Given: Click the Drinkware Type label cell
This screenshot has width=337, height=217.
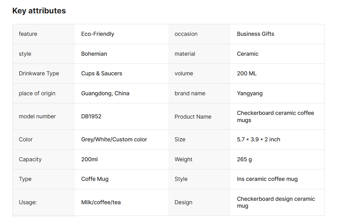Looking at the screenshot, I should 44,73.
